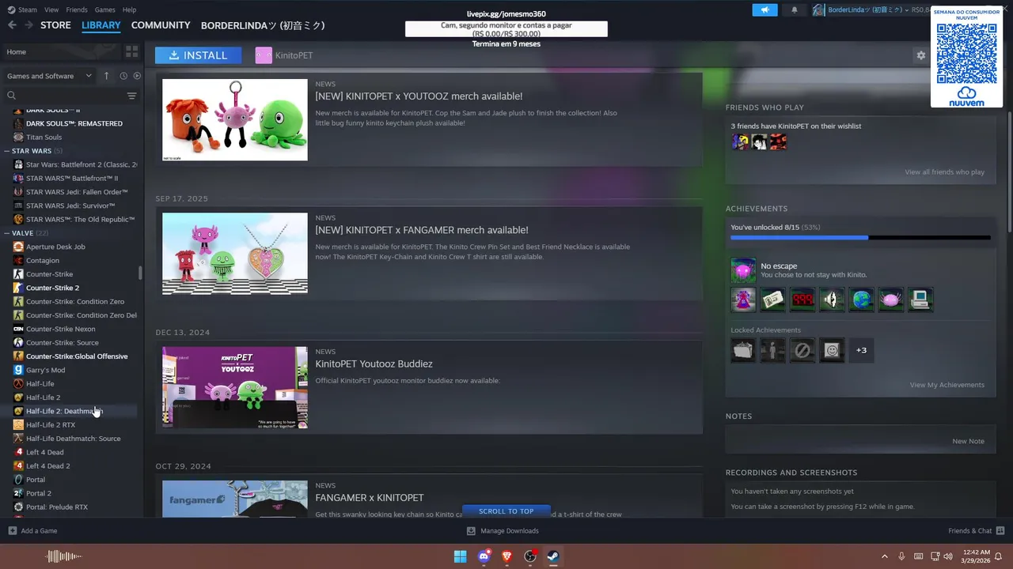The height and width of the screenshot is (569, 1013).
Task: Open Windows Start menu
Action: [460, 556]
